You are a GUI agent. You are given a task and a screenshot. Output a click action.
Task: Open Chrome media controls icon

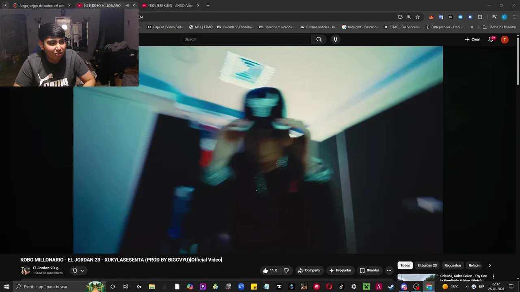tap(494, 17)
